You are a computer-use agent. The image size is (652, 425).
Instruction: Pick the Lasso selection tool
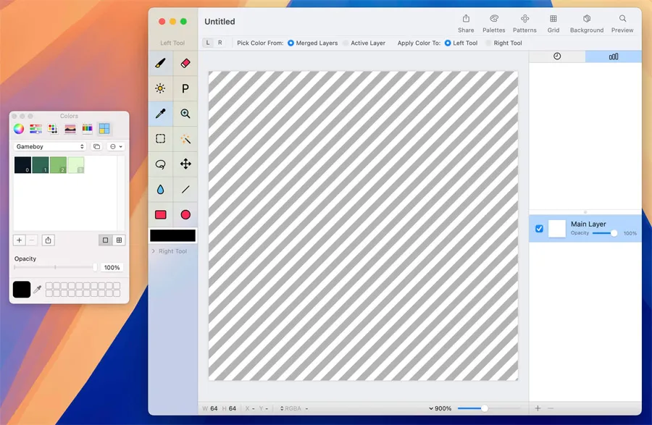point(160,164)
